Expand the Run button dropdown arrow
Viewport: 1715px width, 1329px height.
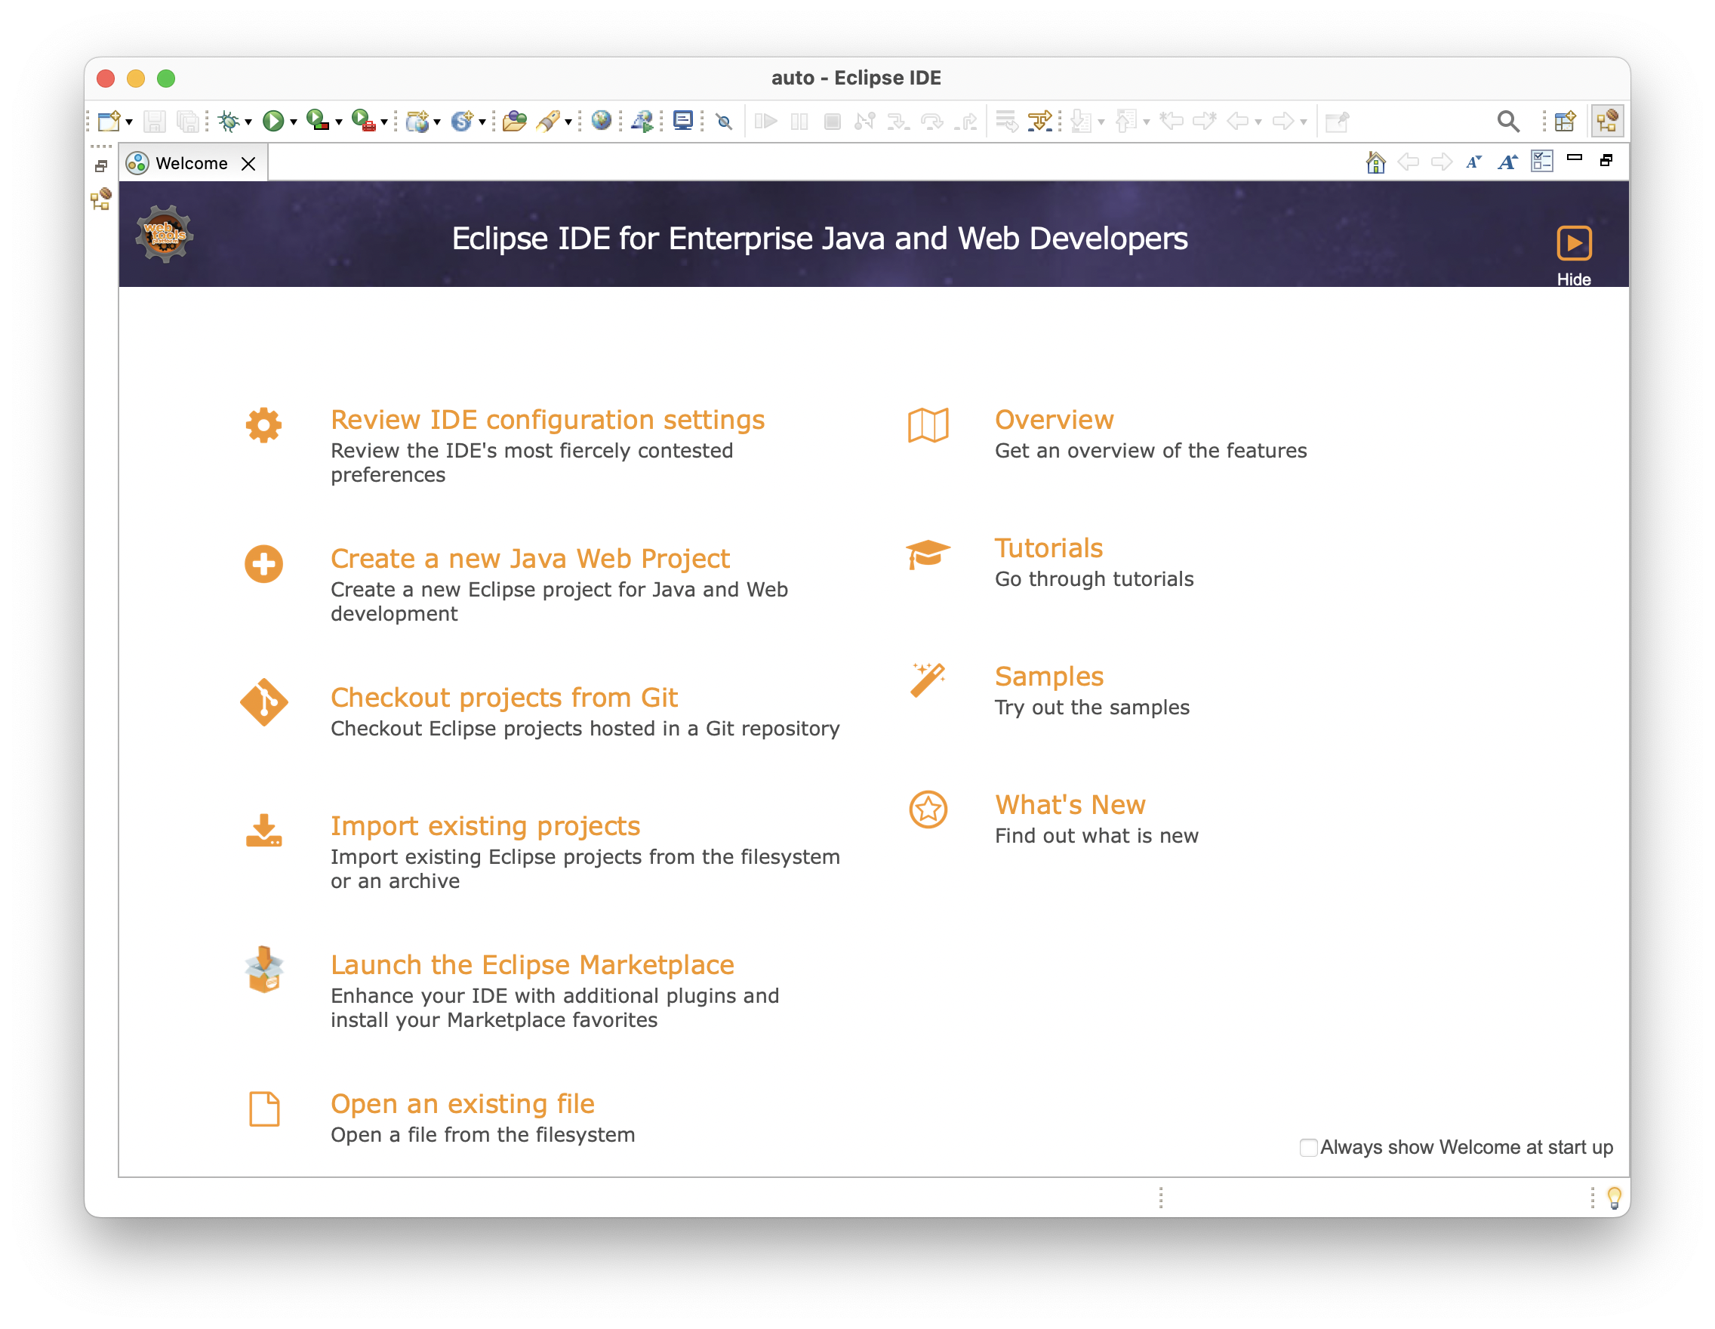click(294, 122)
